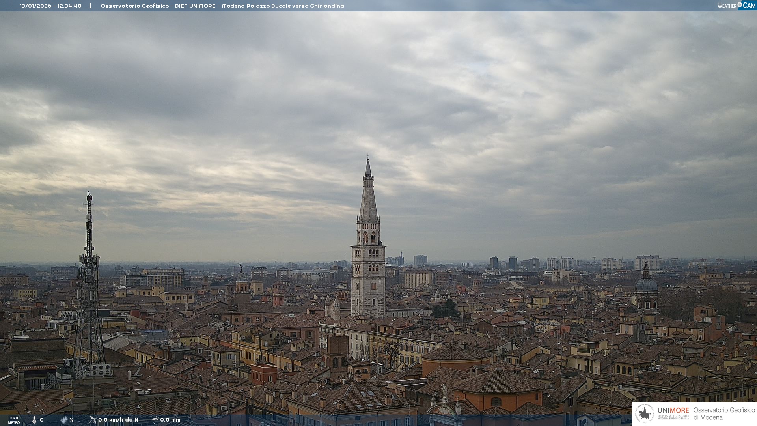The width and height of the screenshot is (757, 426).
Task: Click the thermometer temperature icon
Action: click(34, 420)
